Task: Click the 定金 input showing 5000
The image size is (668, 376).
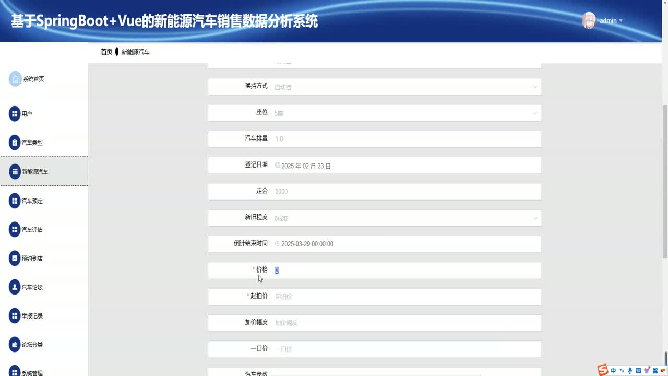Action: pos(406,192)
